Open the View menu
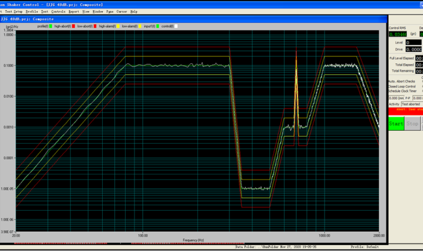Image resolution: width=423 pixels, height=251 pixels. [x=86, y=12]
